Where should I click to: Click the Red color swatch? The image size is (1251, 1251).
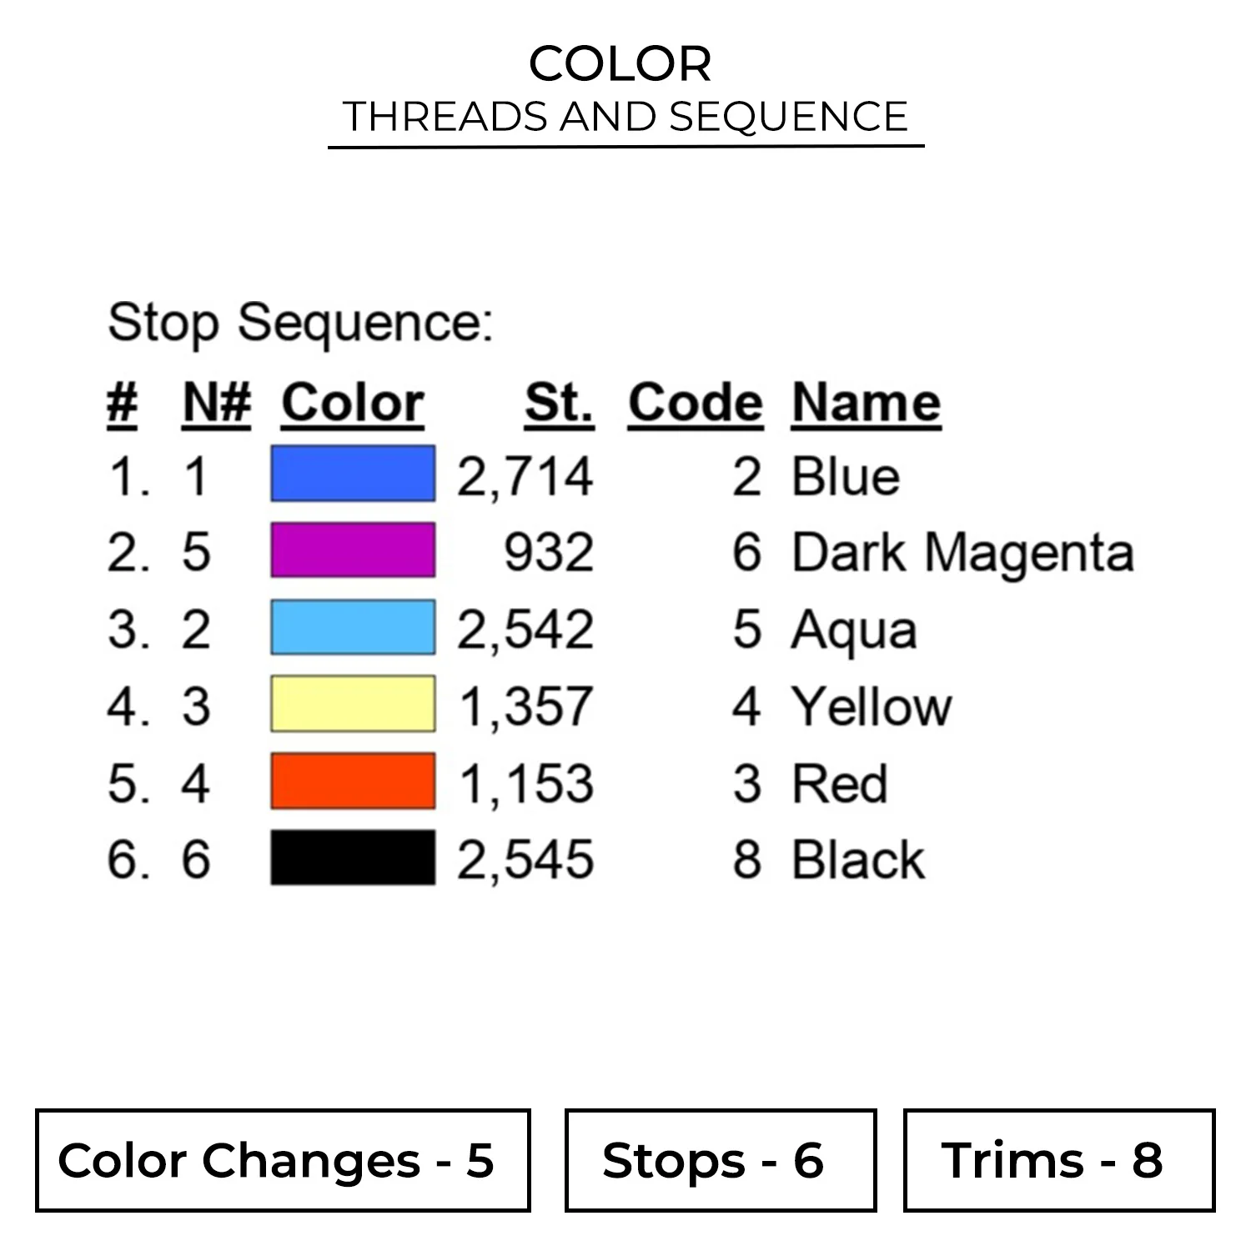click(352, 781)
